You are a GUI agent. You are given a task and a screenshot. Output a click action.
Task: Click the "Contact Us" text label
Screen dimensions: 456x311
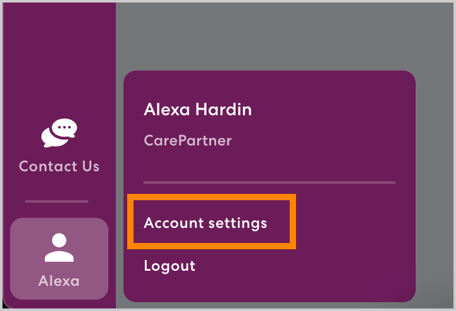59,166
